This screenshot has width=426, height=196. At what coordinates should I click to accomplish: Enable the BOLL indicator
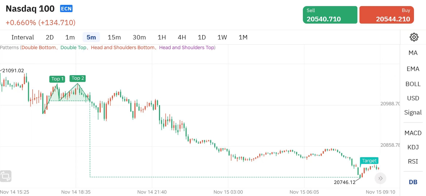413,84
